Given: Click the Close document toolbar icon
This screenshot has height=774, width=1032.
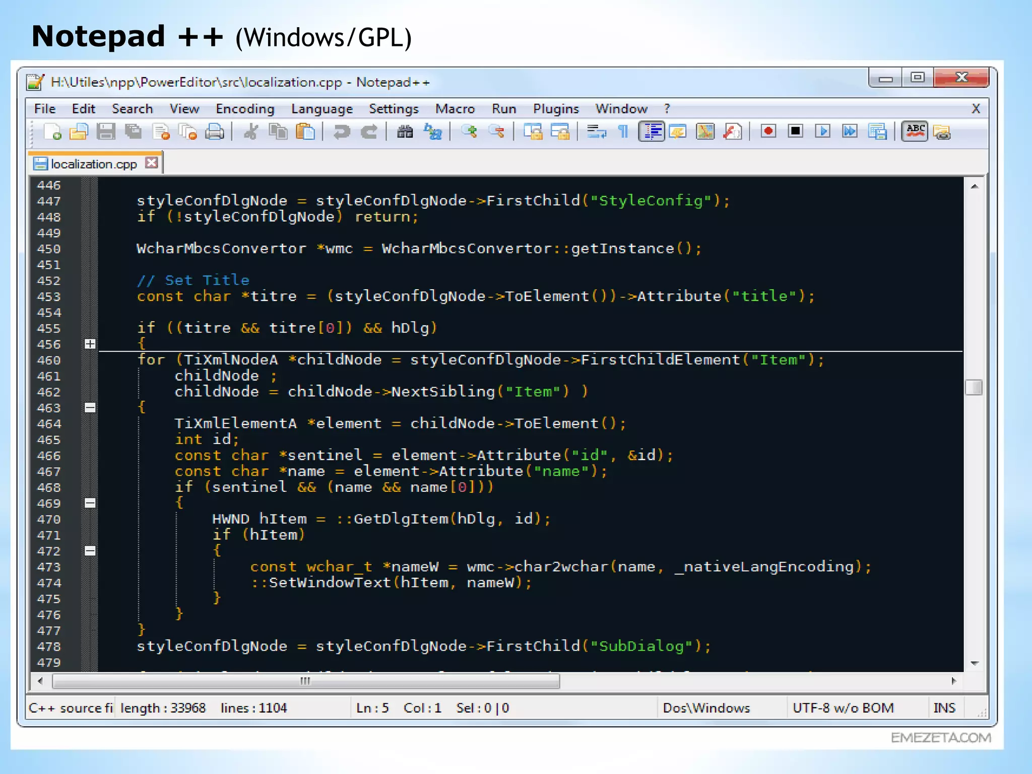Looking at the screenshot, I should click(x=161, y=132).
